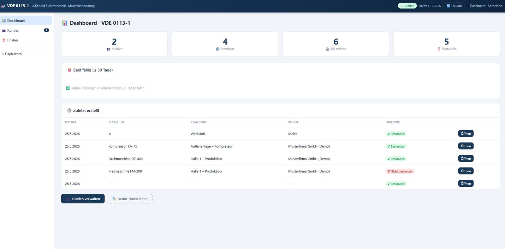The width and height of the screenshot is (505, 249).
Task: Open Dashboard in the sidebar
Action: [26, 21]
